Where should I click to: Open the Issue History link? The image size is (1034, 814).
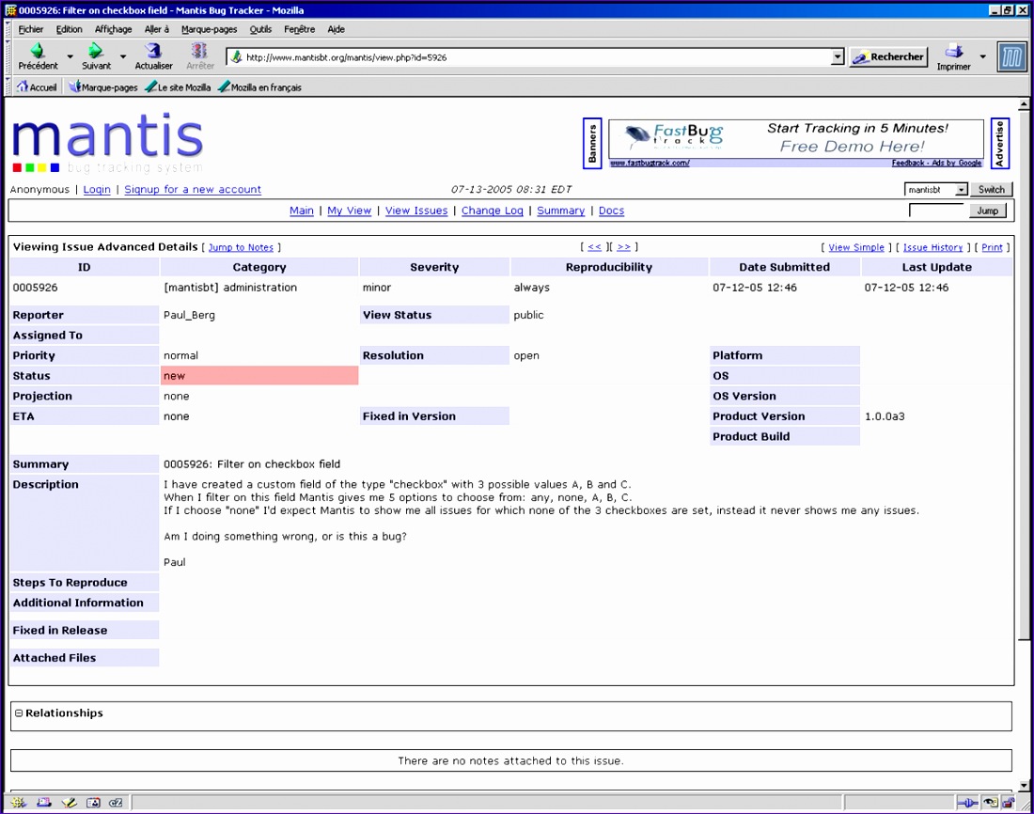[x=932, y=247]
